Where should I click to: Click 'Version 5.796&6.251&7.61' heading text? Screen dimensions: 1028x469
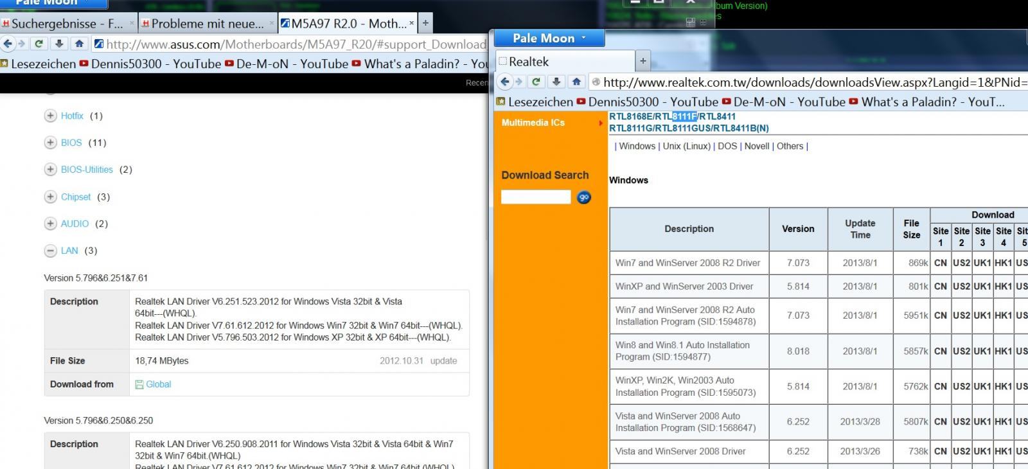(96, 278)
